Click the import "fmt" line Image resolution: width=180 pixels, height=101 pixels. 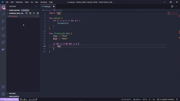[x=55, y=13]
